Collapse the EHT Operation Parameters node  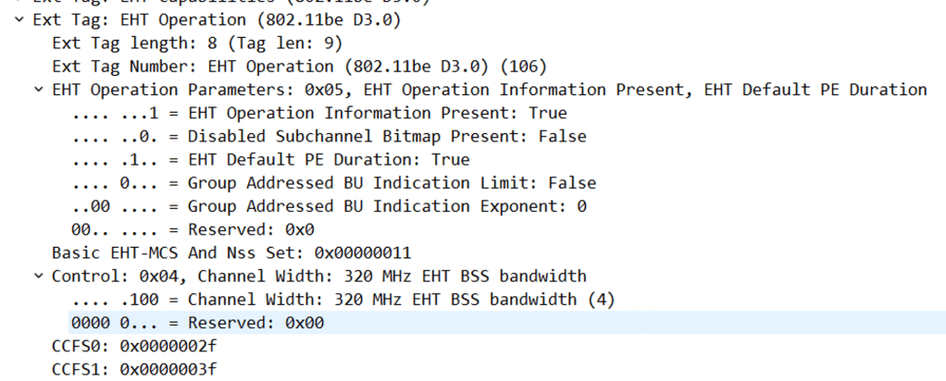38,90
